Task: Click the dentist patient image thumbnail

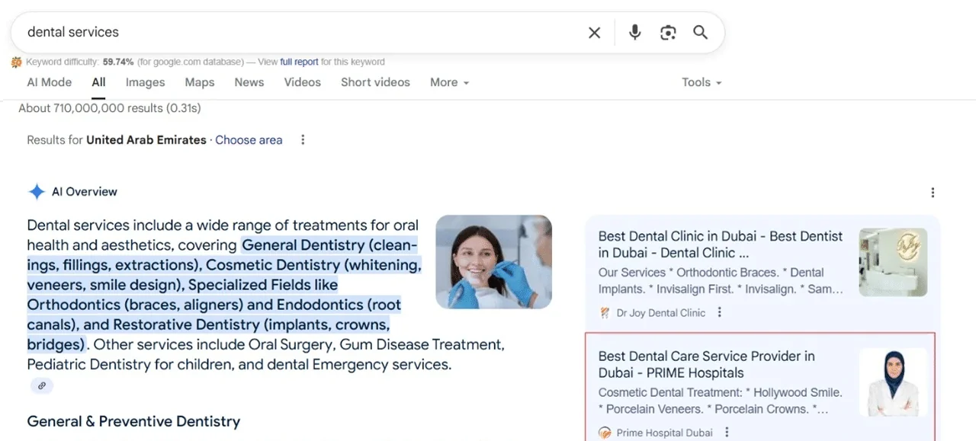Action: pos(493,262)
